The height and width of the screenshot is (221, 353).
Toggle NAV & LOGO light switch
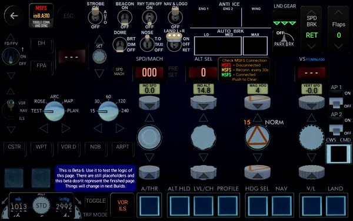click(175, 17)
